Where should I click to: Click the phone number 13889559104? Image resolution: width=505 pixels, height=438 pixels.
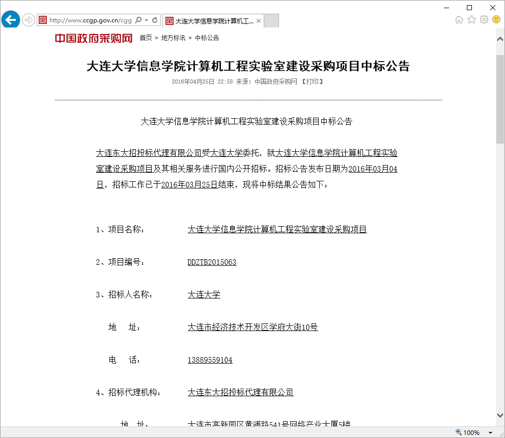click(210, 360)
